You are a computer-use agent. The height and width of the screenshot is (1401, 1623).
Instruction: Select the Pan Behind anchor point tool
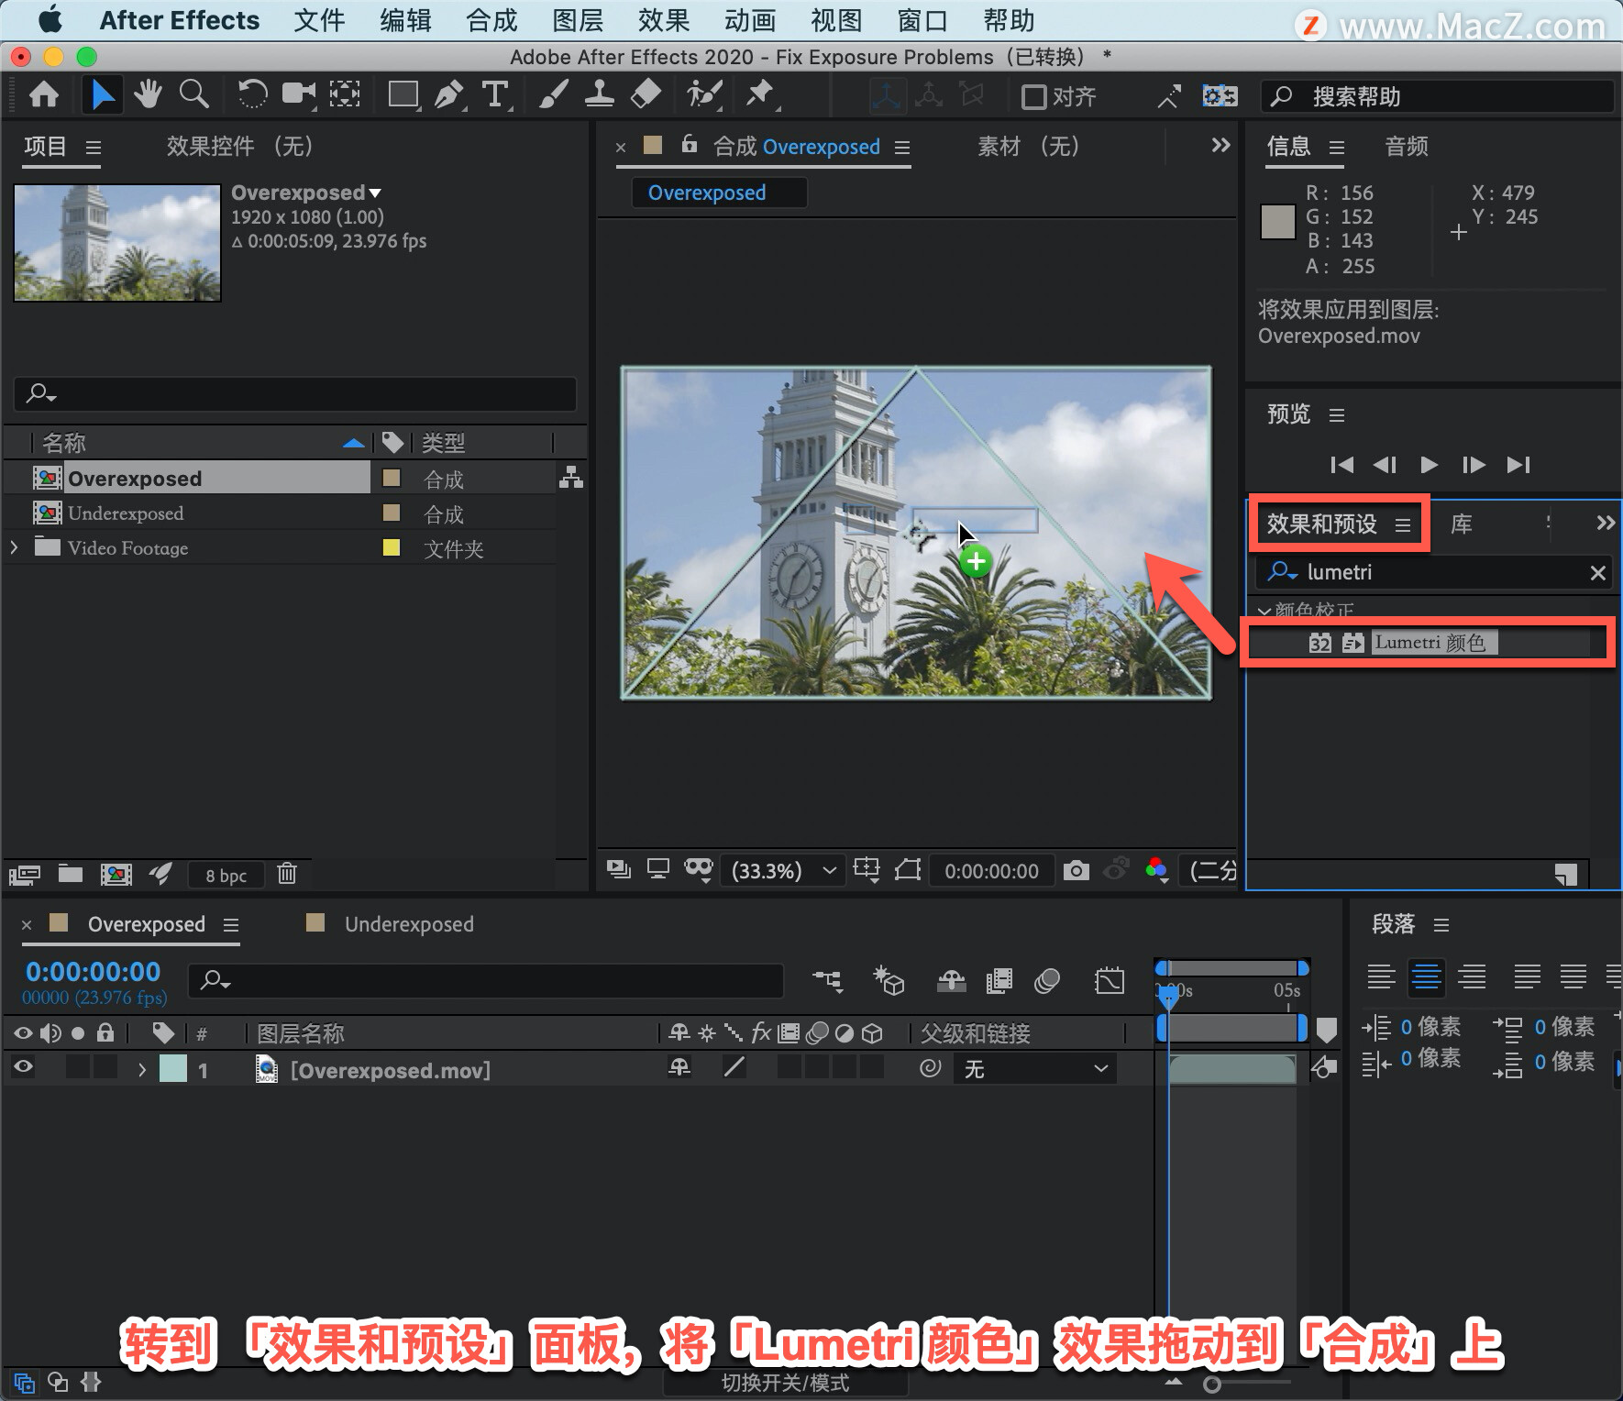pos(345,94)
